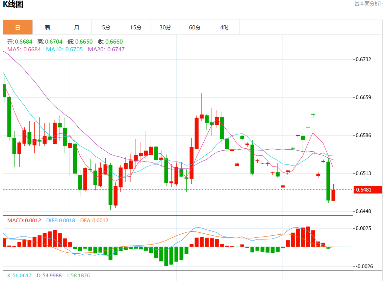Image resolution: width=384 pixels, height=281 pixels.
Task: Select the 15分 timeframe tab
Action: click(x=136, y=27)
